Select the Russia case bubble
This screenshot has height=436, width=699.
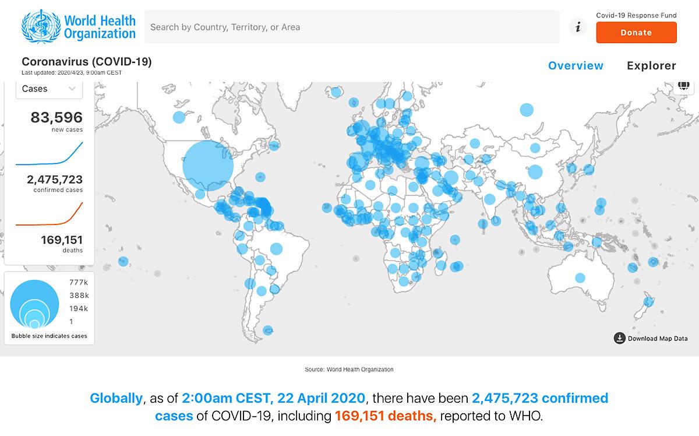527,110
